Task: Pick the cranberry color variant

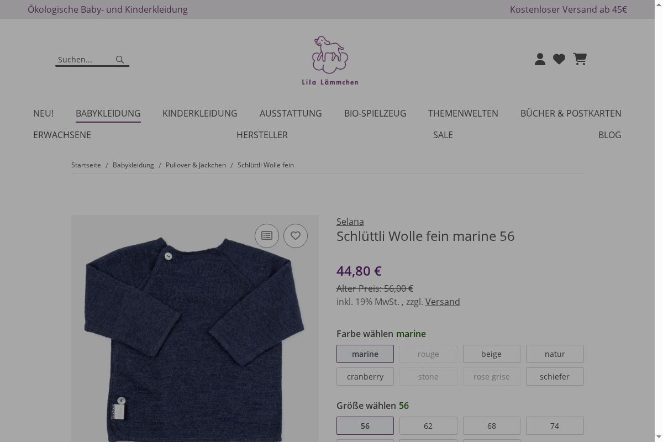Action: [x=365, y=377]
